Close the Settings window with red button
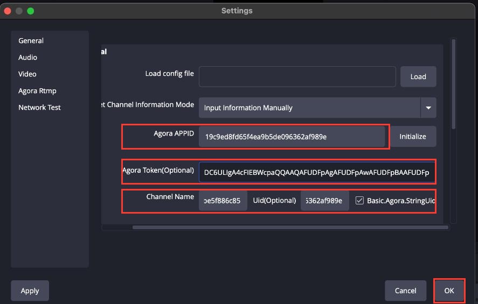This screenshot has height=304, width=478. 8,11
